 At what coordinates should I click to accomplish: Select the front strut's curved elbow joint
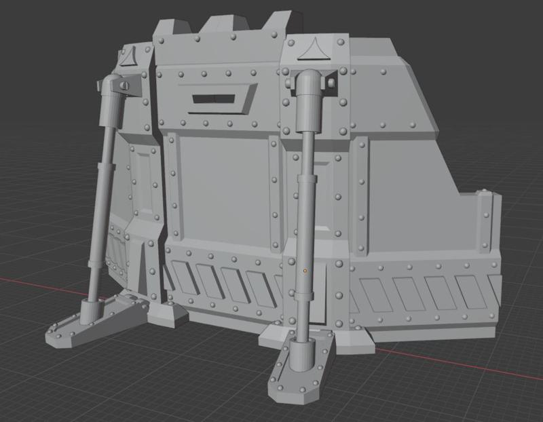click(x=309, y=79)
